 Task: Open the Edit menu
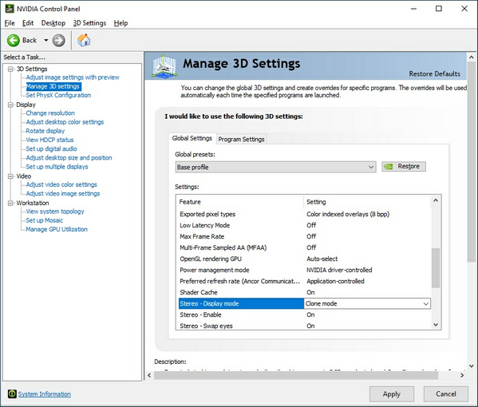28,23
